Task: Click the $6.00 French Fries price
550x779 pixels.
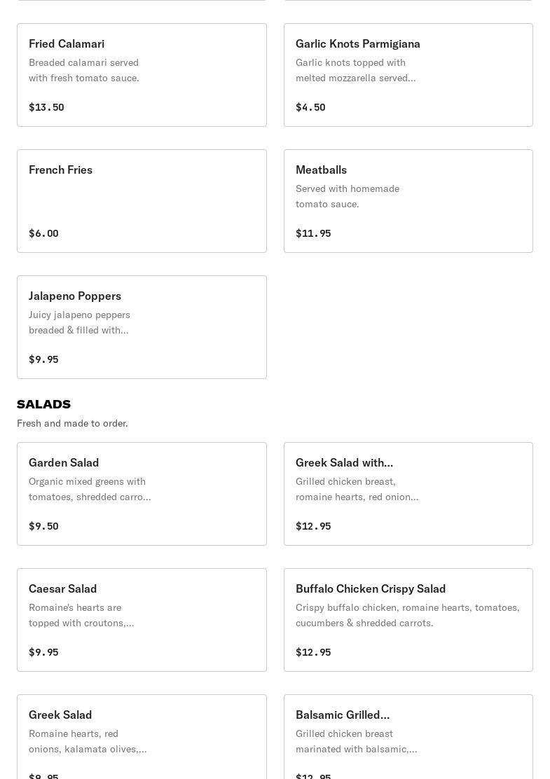Action: [43, 233]
